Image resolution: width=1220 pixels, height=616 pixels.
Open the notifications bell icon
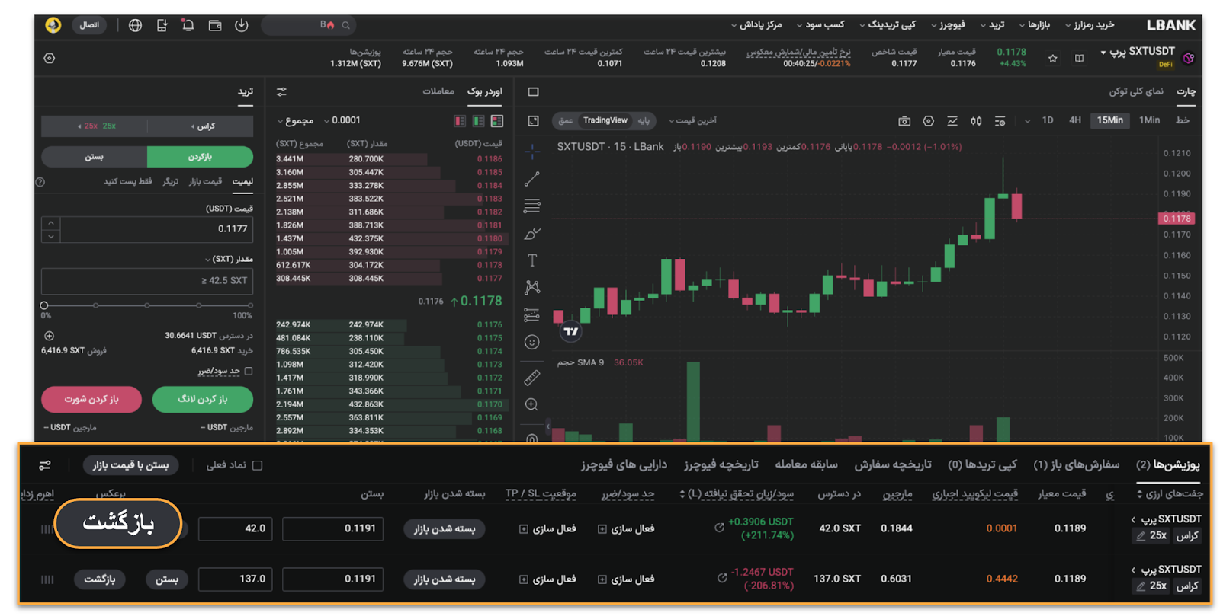(188, 25)
